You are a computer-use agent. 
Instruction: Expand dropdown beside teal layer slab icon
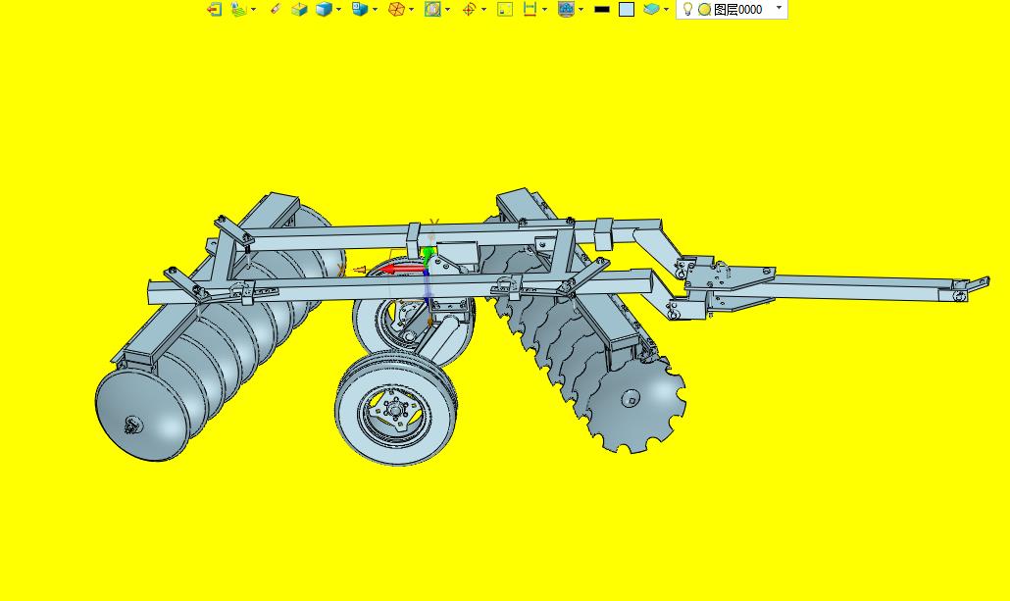tap(666, 9)
